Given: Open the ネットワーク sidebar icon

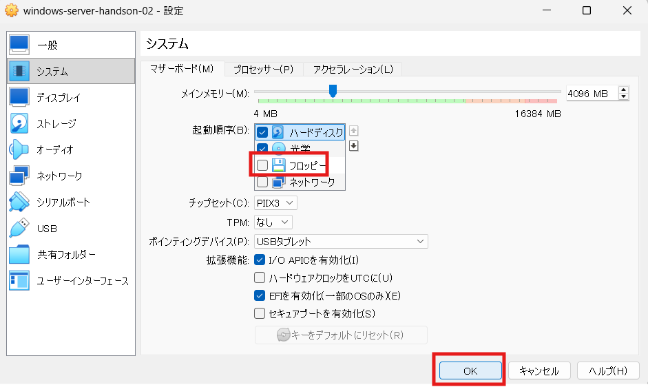Looking at the screenshot, I should (x=19, y=176).
